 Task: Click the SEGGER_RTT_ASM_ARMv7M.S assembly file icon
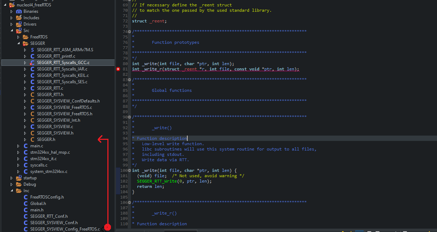click(32, 50)
